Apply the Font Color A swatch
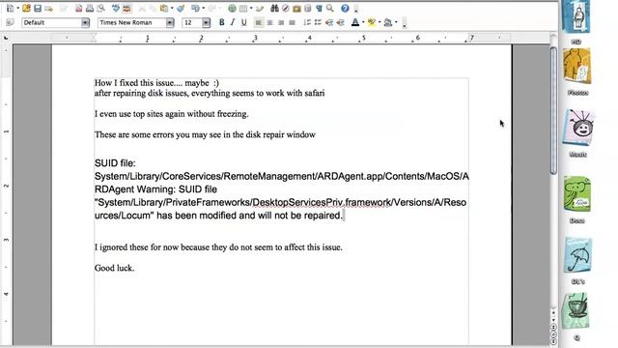This screenshot has width=618, height=348. 355,22
